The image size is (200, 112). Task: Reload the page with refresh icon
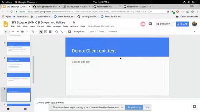click(12, 12)
